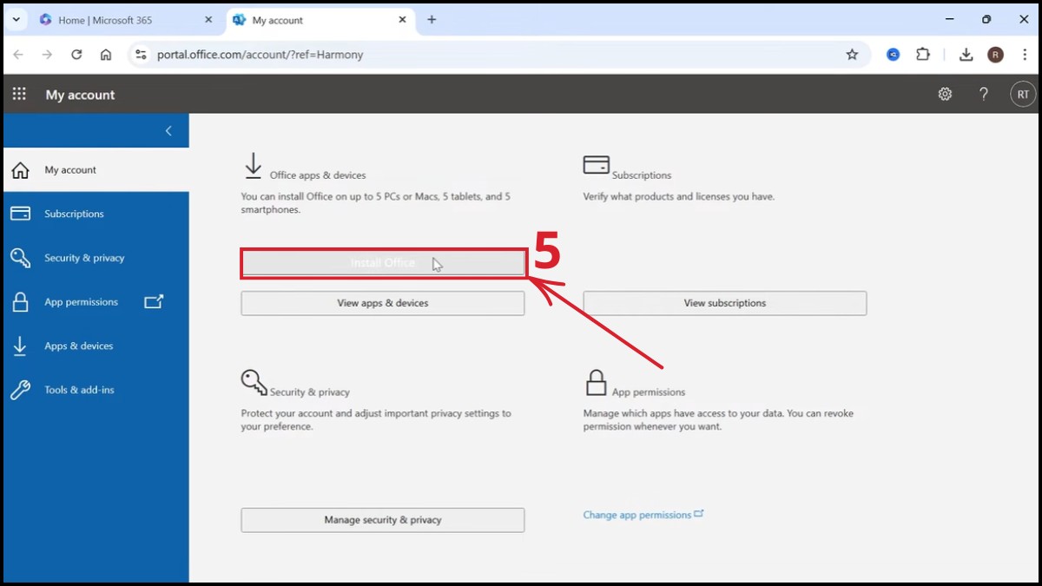Expand the tab search dropdown arrow
The image size is (1042, 586).
pyautogui.click(x=16, y=20)
